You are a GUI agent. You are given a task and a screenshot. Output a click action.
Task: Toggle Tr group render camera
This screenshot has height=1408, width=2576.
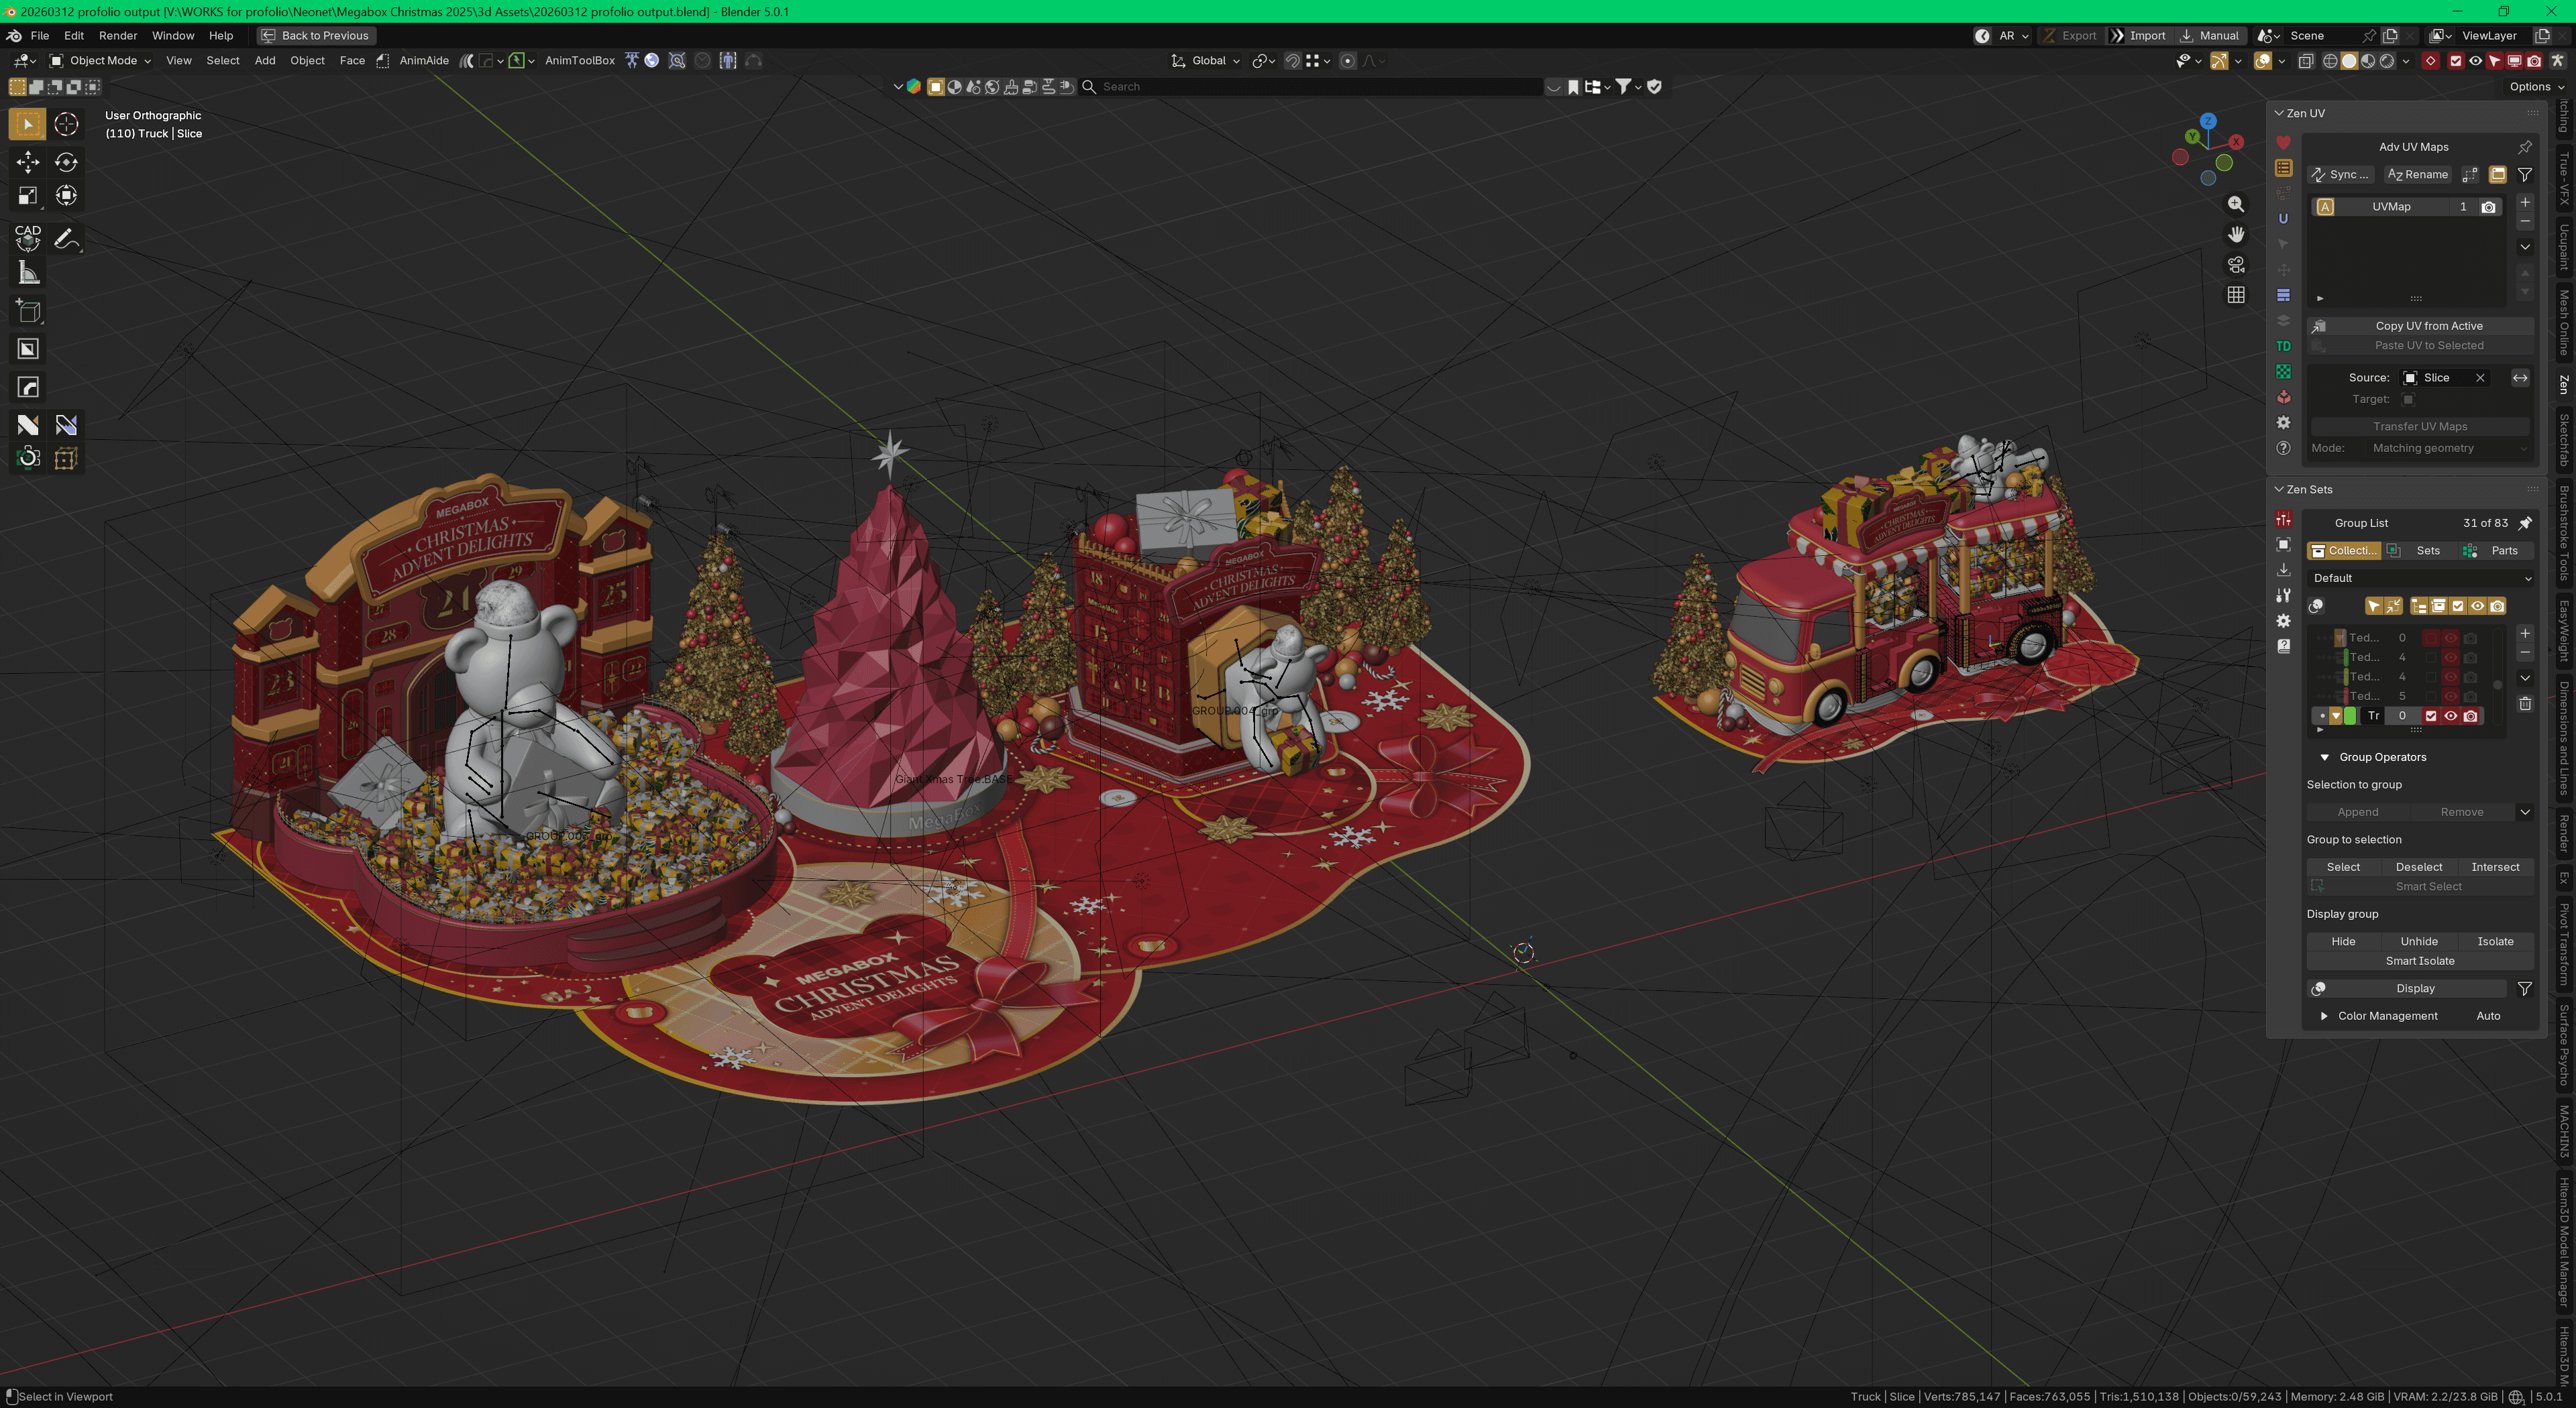click(2471, 715)
